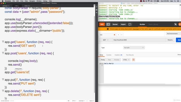Open the View menu
The image size is (181, 102).
(26, 1)
